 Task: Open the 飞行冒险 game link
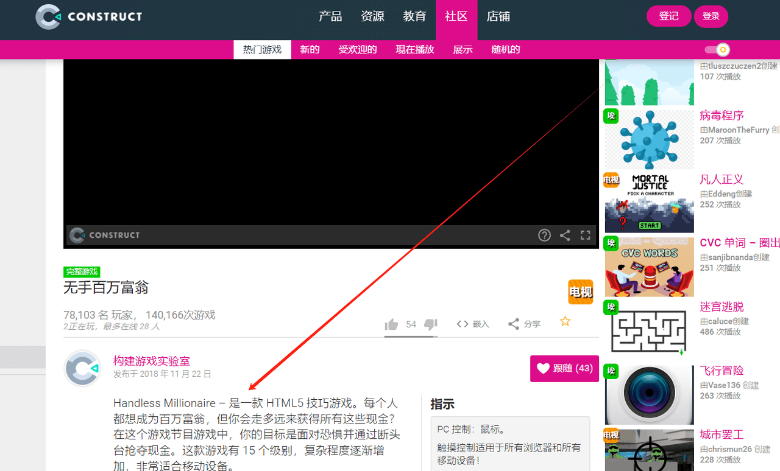[722, 371]
